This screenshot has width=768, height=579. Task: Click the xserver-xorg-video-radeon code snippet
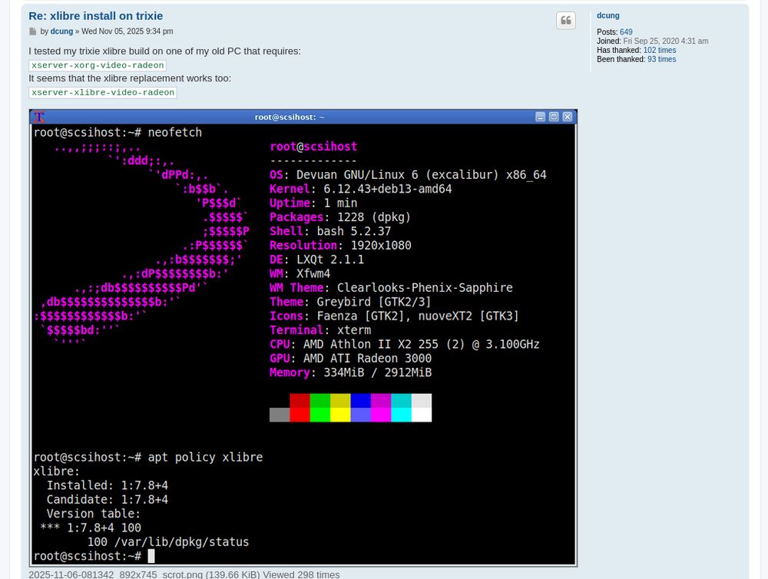tap(98, 65)
